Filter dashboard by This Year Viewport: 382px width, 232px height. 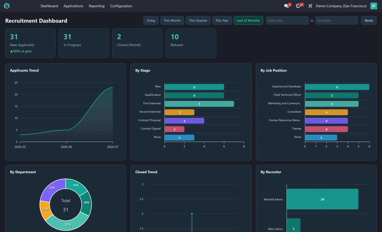pyautogui.click(x=222, y=20)
